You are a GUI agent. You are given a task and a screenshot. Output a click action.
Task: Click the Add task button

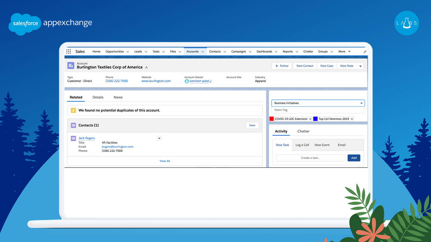point(354,158)
